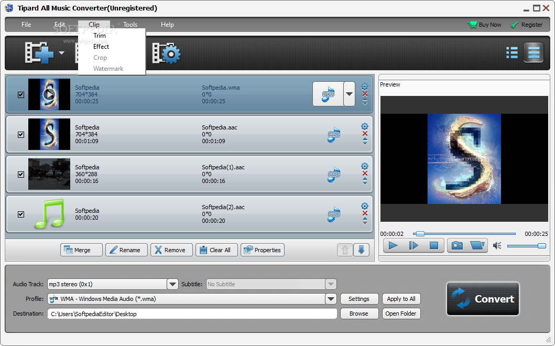
Task: Open file Properties button
Action: [262, 250]
